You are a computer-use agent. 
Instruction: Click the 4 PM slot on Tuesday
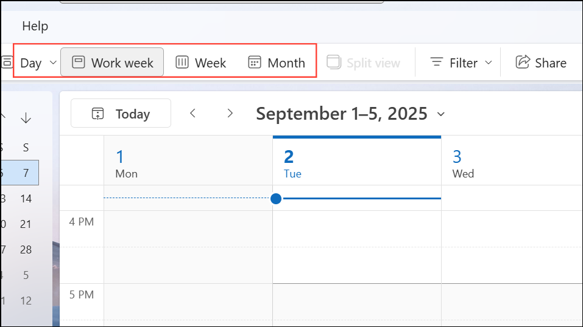356,229
